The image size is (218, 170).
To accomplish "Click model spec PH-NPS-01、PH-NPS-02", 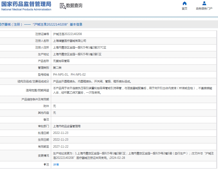I will pos(69,74).
